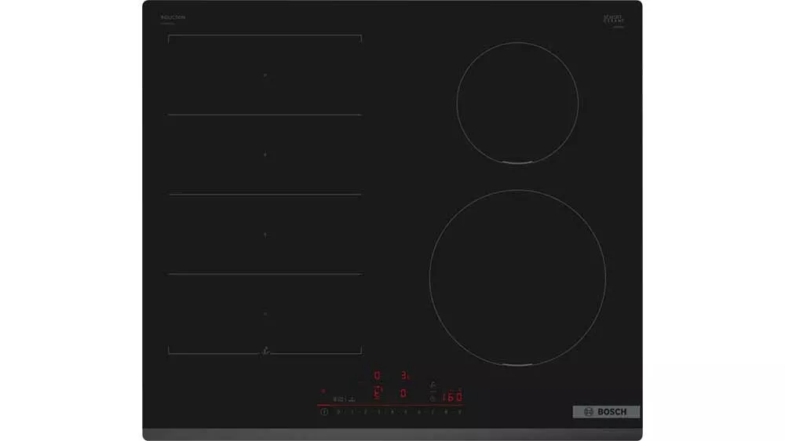Tap the white lock and function symbols
The image size is (785, 441).
click(345, 399)
